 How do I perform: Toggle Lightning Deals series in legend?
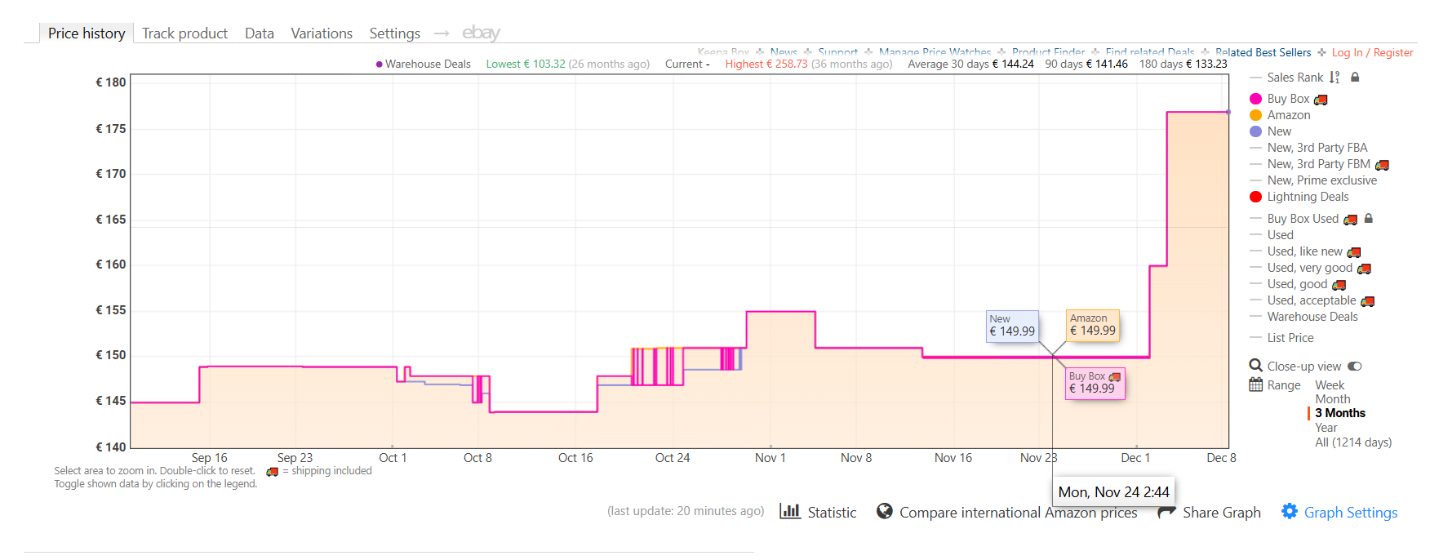[1308, 197]
